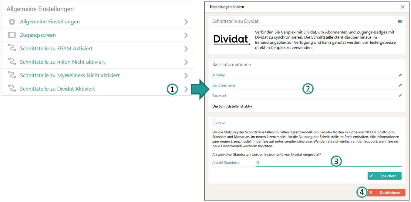Click the connector icon for Schnittstelle zu milon
Screen dimensions: 411x202
(11, 62)
